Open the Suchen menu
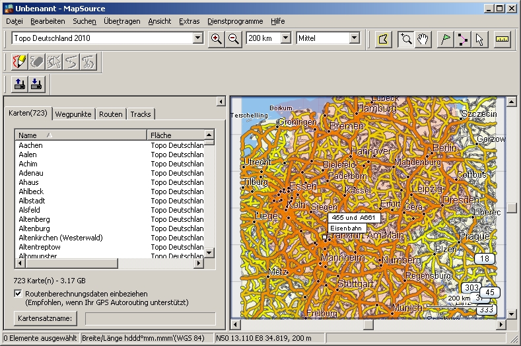The height and width of the screenshot is (346, 521). pos(85,21)
